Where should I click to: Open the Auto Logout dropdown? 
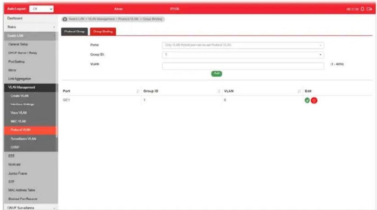tap(41, 9)
